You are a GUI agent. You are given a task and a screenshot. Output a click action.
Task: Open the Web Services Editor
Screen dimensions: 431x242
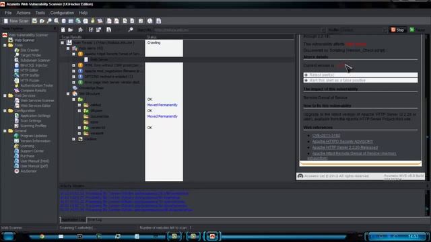coord(36,106)
